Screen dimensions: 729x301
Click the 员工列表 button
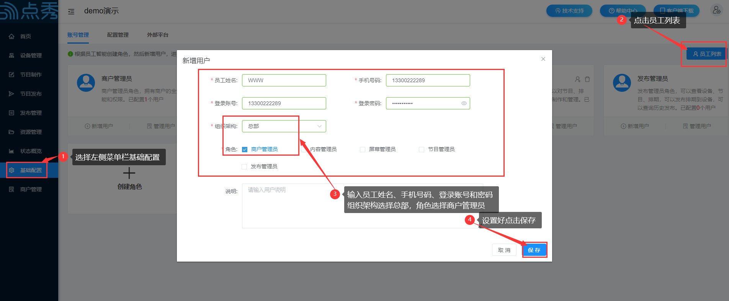click(707, 54)
